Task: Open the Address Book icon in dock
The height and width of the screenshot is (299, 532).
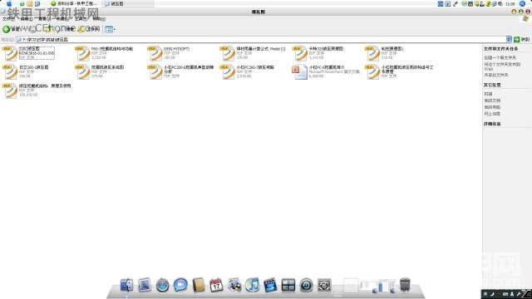Action: pos(199,285)
